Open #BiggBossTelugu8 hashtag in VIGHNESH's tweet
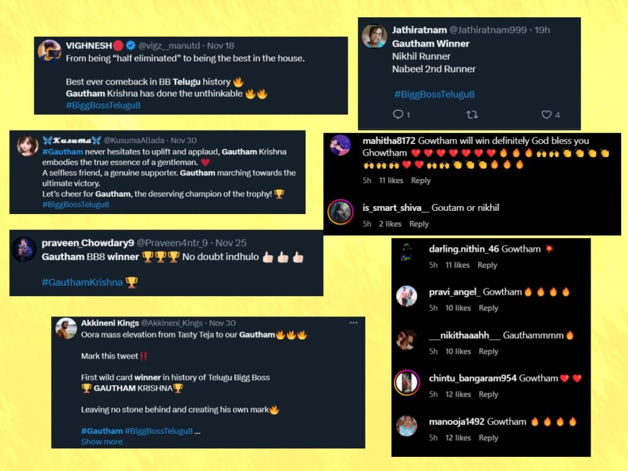This screenshot has width=628, height=471. tap(103, 105)
